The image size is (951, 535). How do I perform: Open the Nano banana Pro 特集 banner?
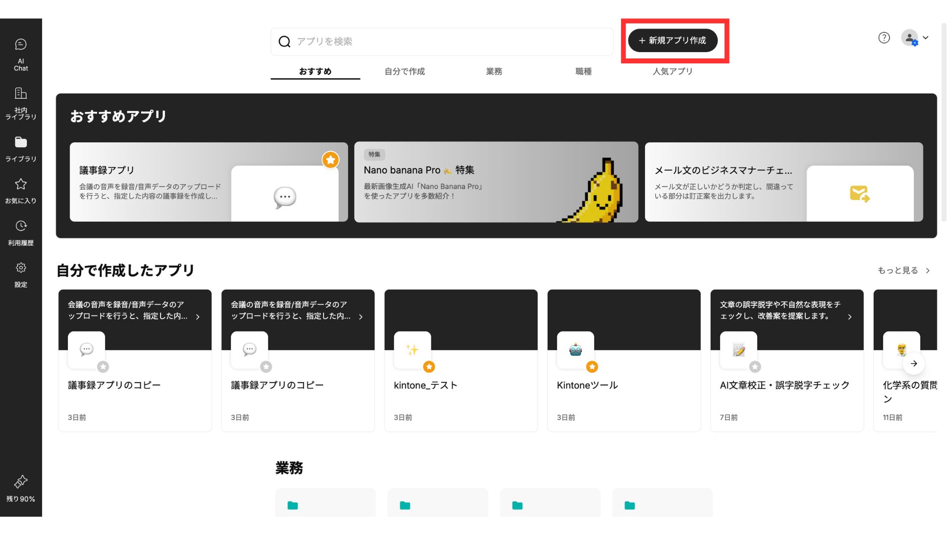[x=496, y=182]
